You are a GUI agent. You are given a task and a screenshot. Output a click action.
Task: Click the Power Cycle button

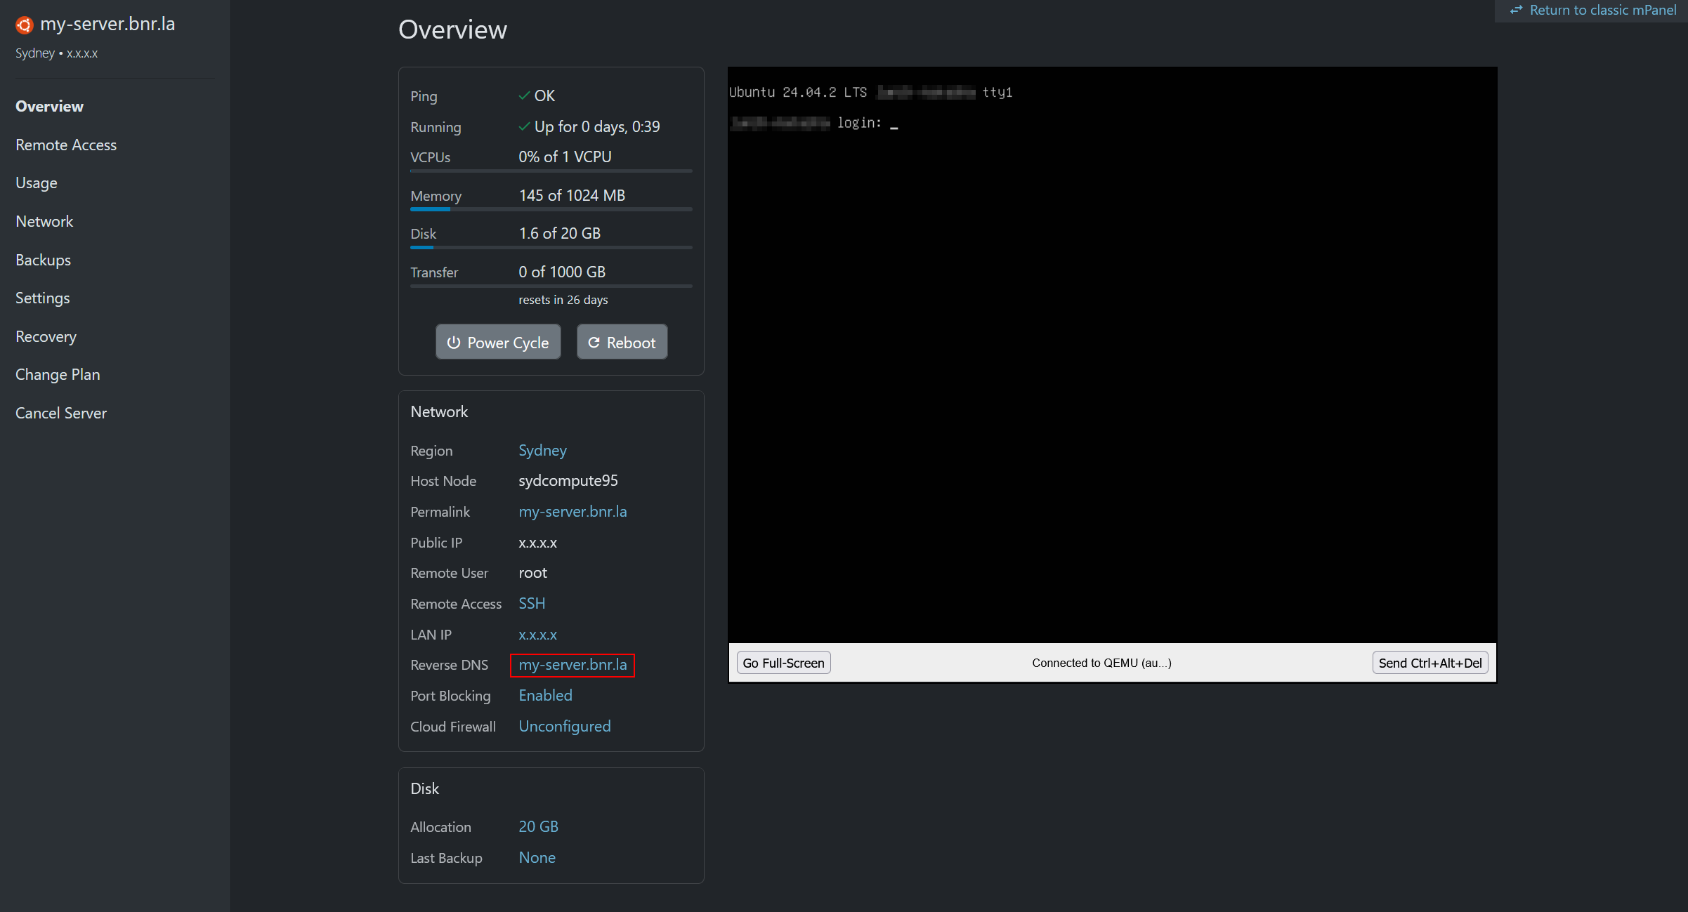(498, 342)
